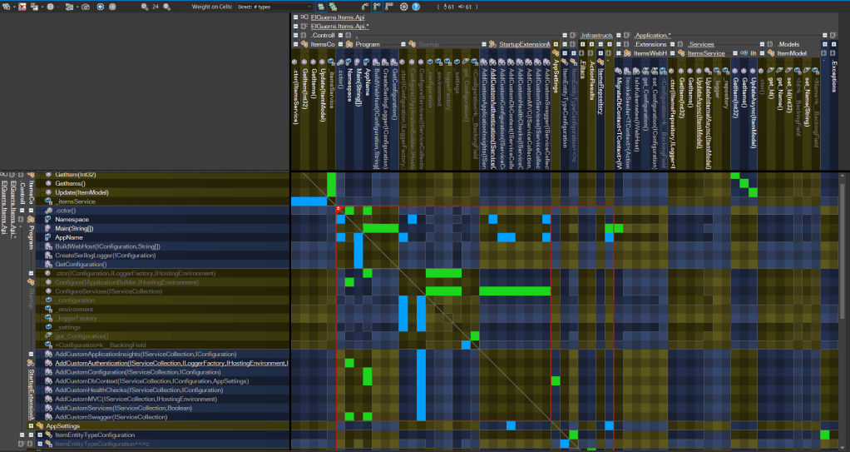This screenshot has height=452, width=850.
Task: Click the blue back navigation arrow
Action: pos(101,6)
